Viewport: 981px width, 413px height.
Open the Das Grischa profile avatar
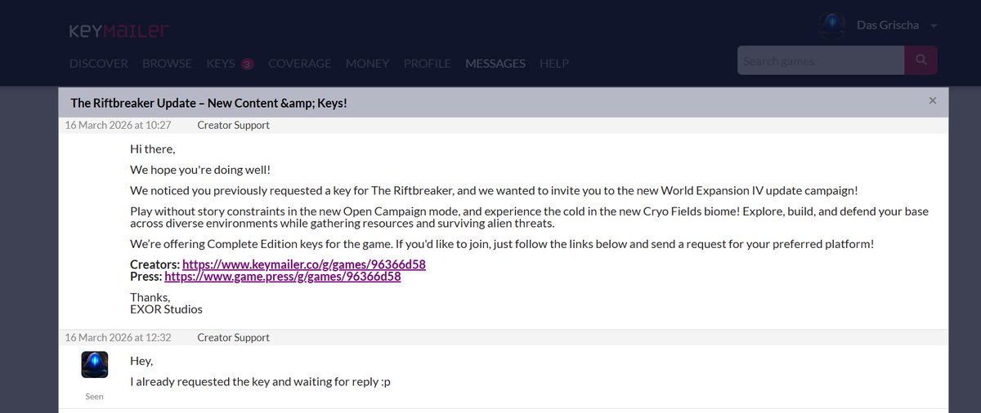click(x=832, y=25)
